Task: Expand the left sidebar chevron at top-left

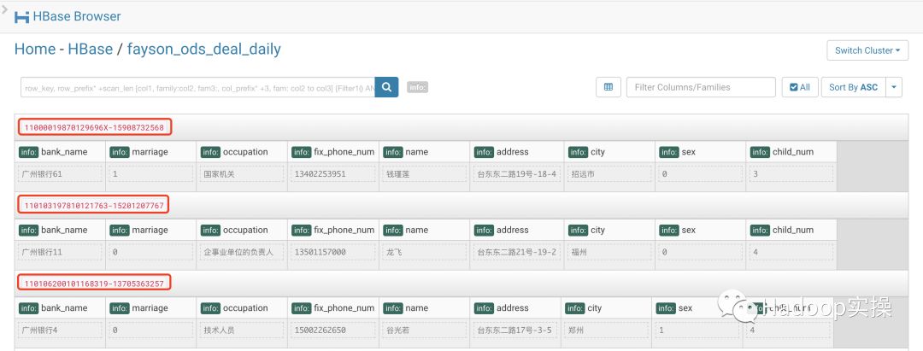Action: (x=5, y=9)
